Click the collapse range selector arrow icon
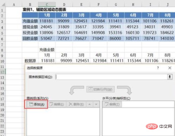Screen dimensions: 175x136 (x=170, y=77)
